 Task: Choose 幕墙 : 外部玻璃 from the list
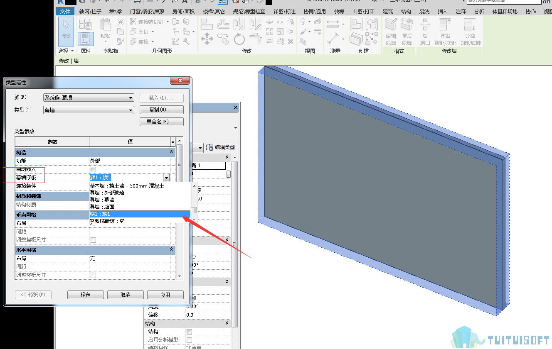point(107,193)
